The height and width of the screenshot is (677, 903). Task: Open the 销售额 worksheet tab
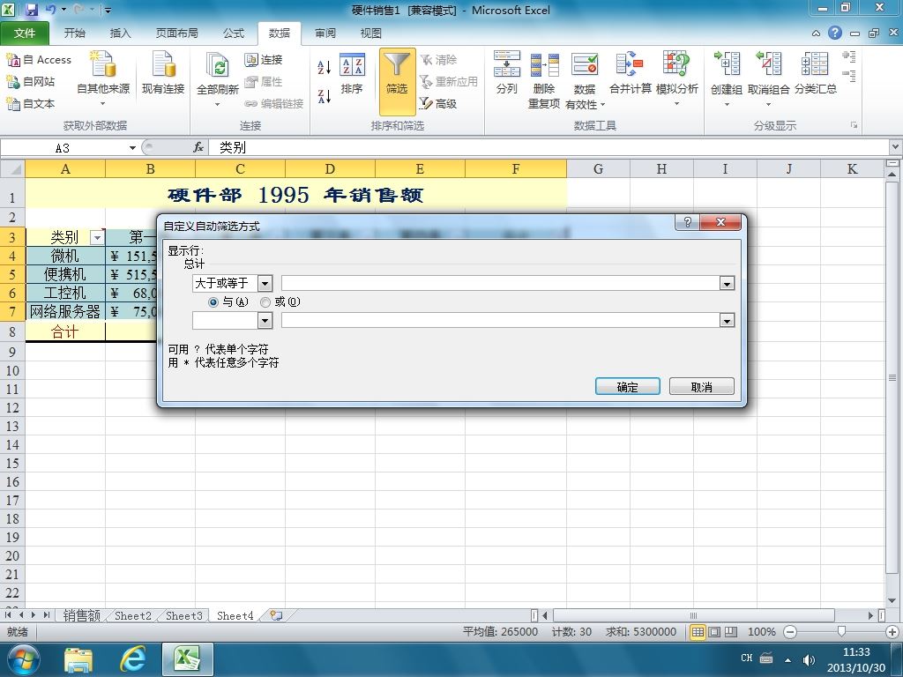coord(81,615)
